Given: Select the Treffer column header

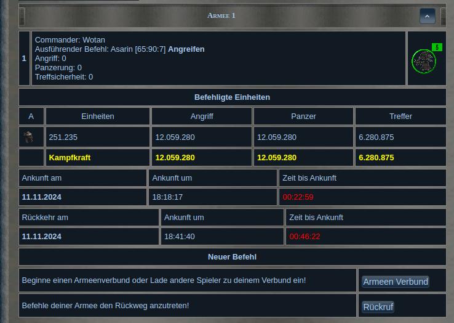Looking at the screenshot, I should (400, 116).
